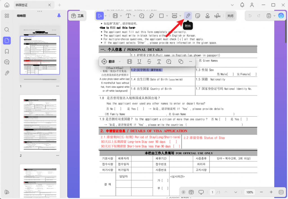Open the tab list dropdown chevron
Viewport: 288px width, 199px height.
pyautogui.click(x=232, y=5)
